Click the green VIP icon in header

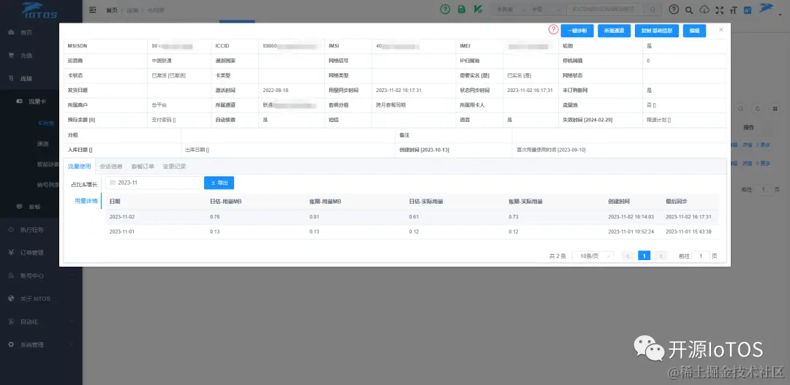tap(478, 9)
